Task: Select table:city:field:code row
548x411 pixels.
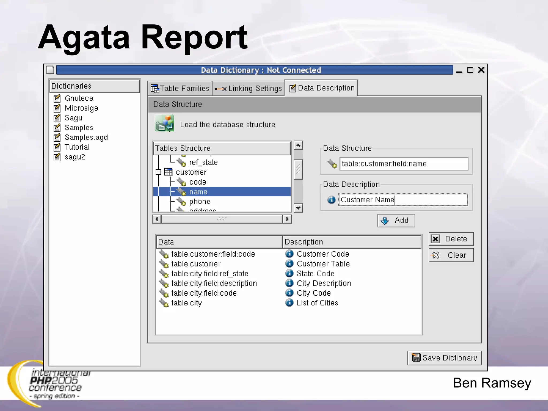Action: pyautogui.click(x=204, y=293)
